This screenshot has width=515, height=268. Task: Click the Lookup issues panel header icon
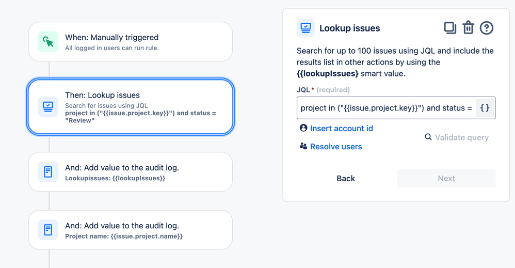pyautogui.click(x=306, y=28)
